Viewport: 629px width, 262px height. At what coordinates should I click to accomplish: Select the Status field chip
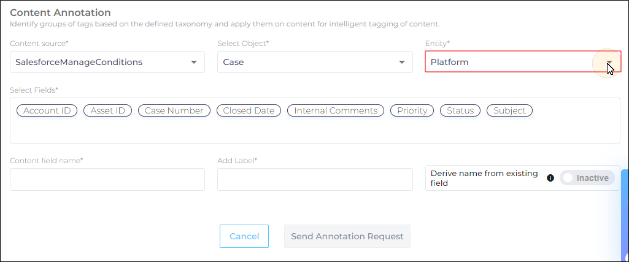[460, 110]
